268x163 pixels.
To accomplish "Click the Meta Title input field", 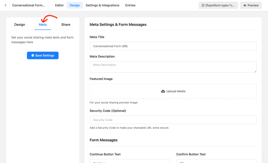I will point(173,46).
